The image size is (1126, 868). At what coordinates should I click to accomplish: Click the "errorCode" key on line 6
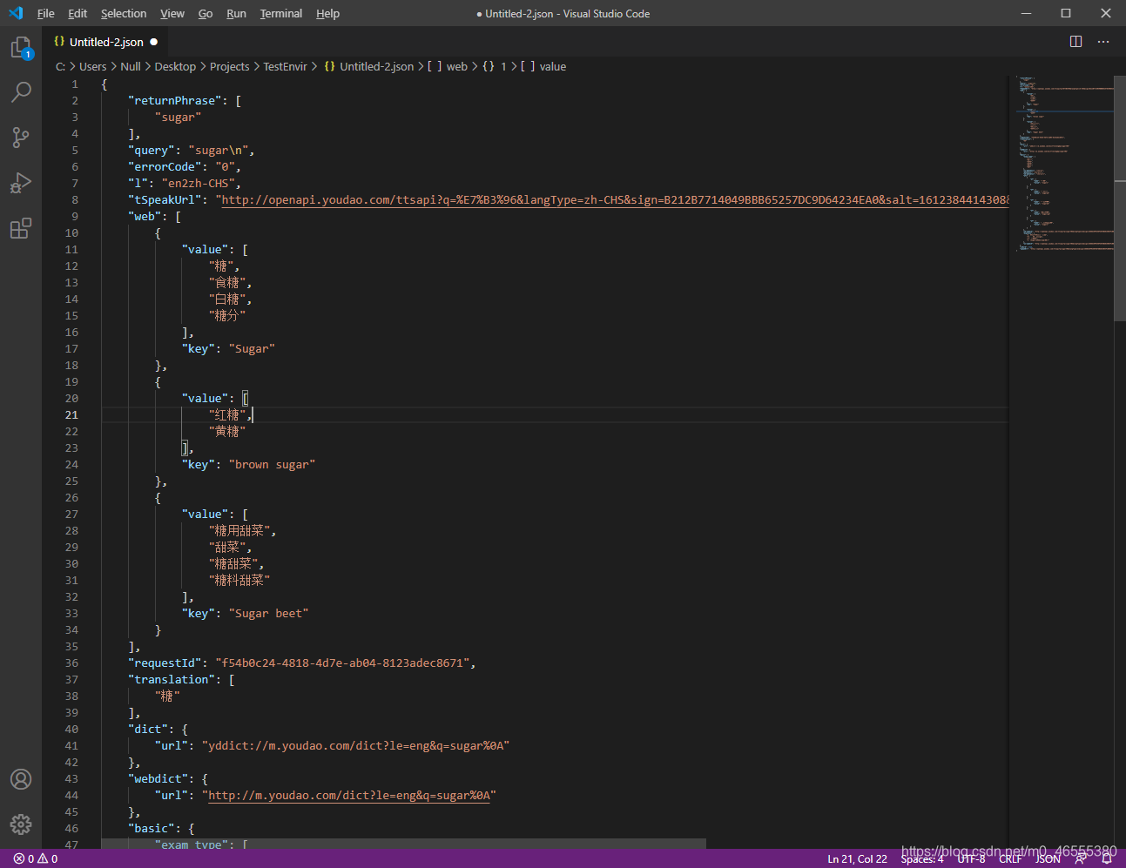point(165,166)
